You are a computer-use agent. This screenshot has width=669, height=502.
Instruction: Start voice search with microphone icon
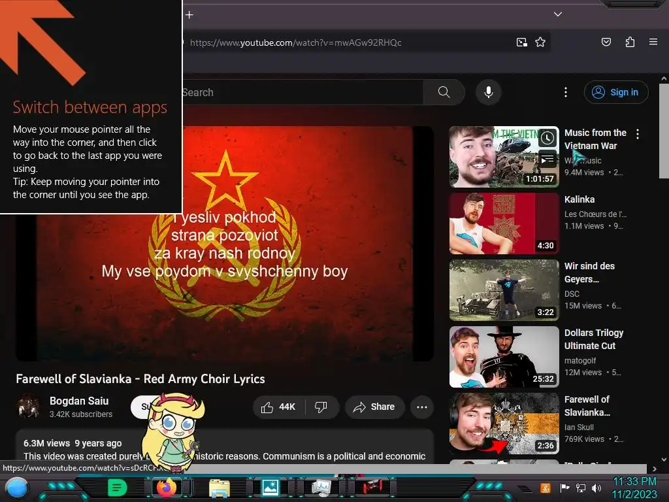[x=489, y=92]
